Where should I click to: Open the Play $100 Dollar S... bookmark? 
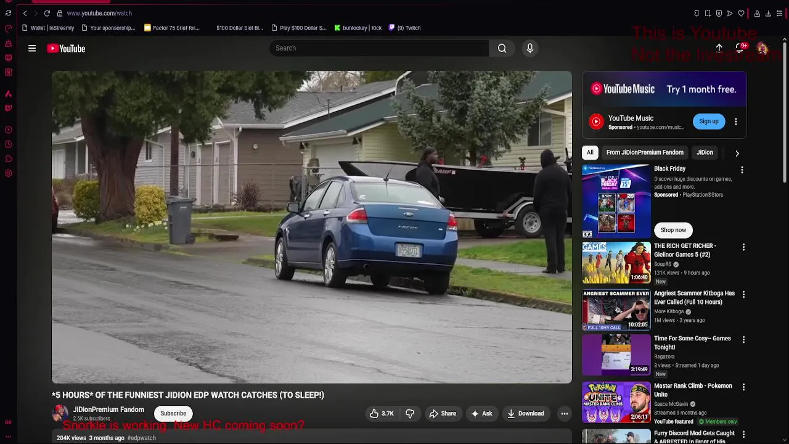coord(299,28)
